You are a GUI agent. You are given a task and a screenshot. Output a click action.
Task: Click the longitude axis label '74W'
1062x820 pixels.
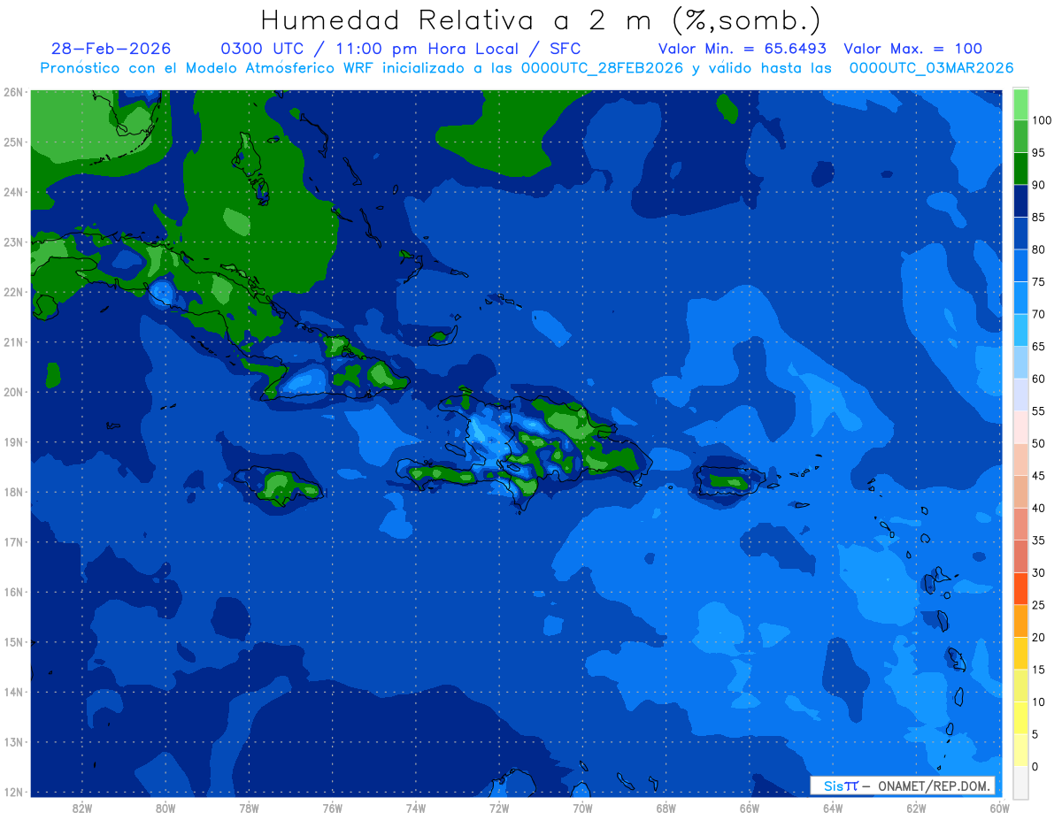click(x=415, y=808)
